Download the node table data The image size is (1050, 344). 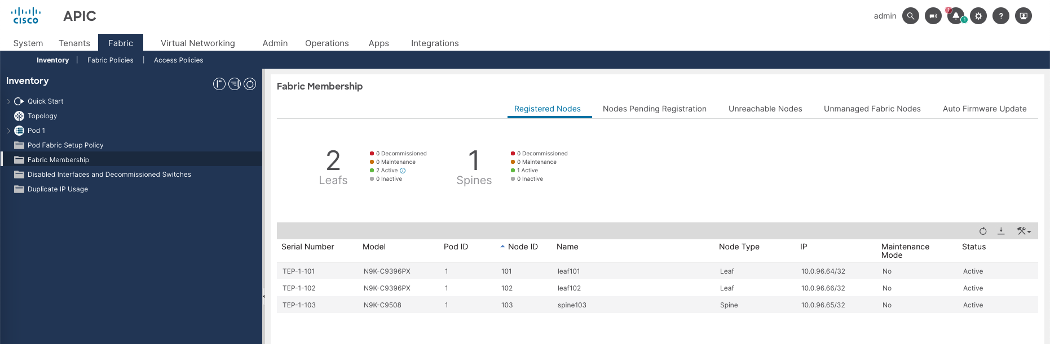(1001, 231)
